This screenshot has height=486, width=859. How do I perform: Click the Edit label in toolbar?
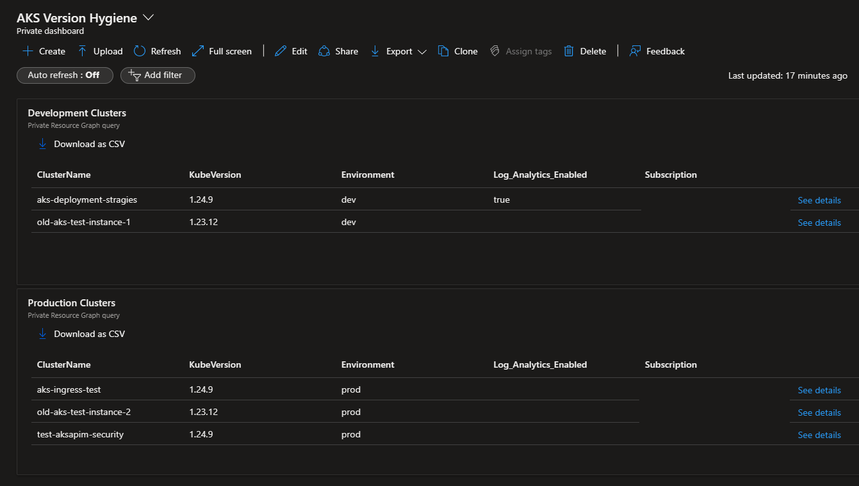pyautogui.click(x=299, y=51)
